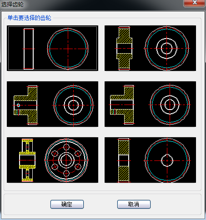Click the 取消 button
The height and width of the screenshot is (220, 206).
click(x=134, y=204)
